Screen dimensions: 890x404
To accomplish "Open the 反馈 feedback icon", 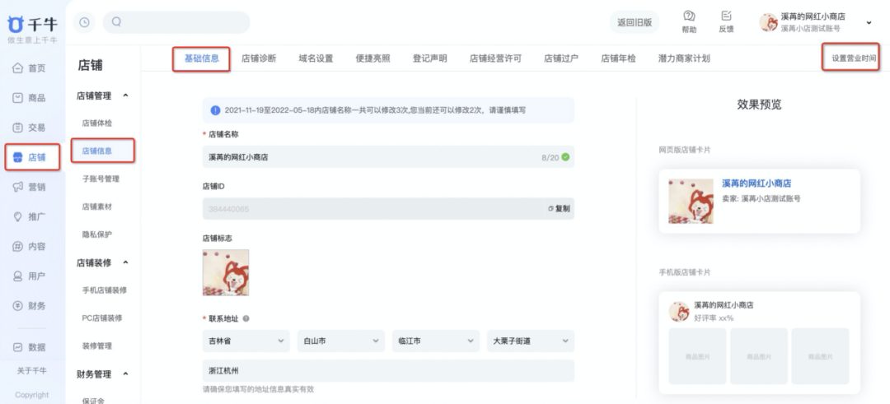I will (726, 16).
